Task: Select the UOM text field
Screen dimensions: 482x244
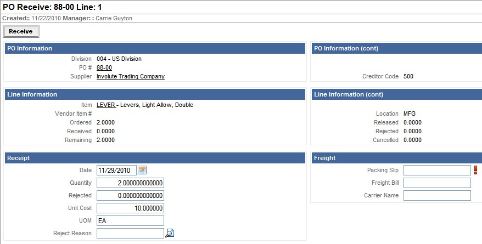Action: (130, 220)
